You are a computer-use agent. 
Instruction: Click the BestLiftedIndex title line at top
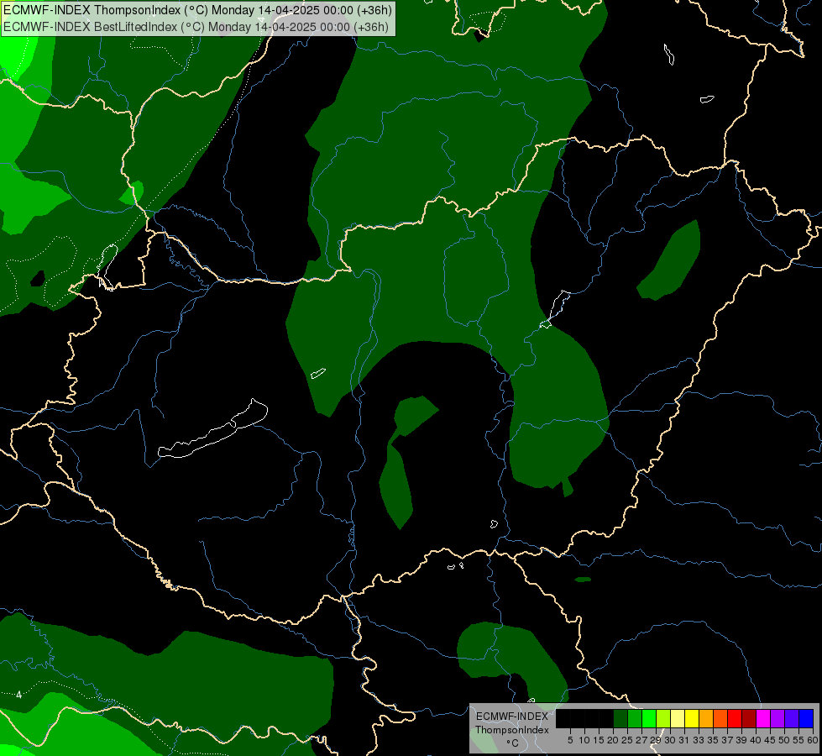[x=196, y=27]
